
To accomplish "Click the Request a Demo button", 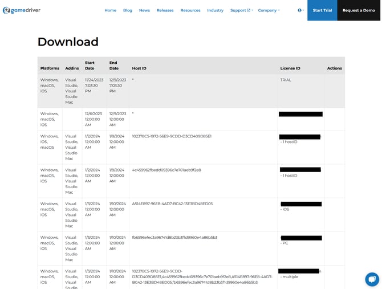I will (359, 10).
